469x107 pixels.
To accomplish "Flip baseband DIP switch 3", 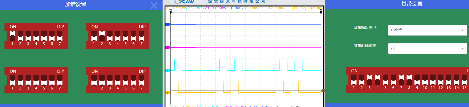I will (x=370, y=80).
